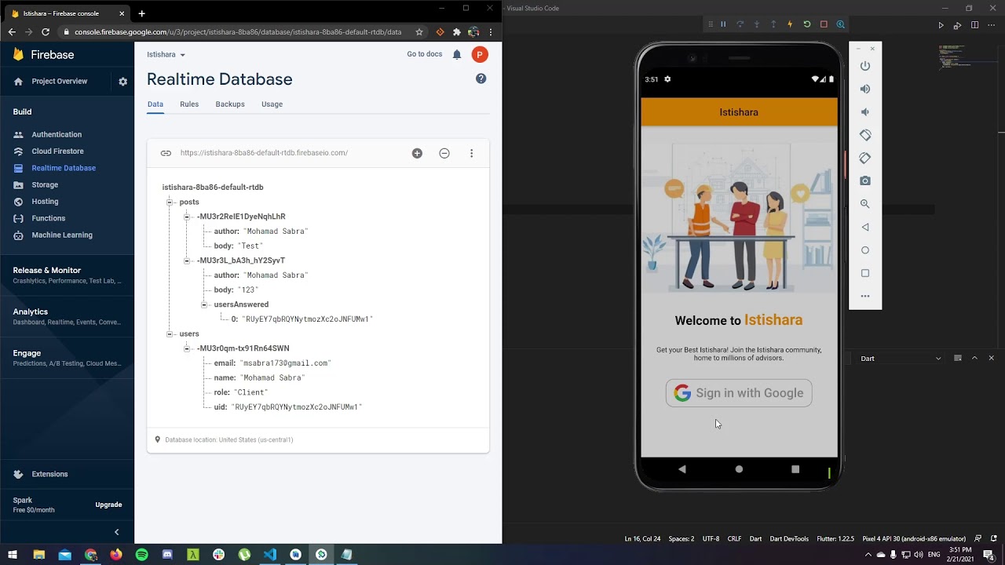Open Spotify from the taskbar
The image size is (1005, 565).
pos(141,555)
